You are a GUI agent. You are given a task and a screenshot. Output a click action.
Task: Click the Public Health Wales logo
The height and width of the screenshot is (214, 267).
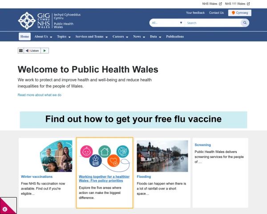(x=49, y=21)
